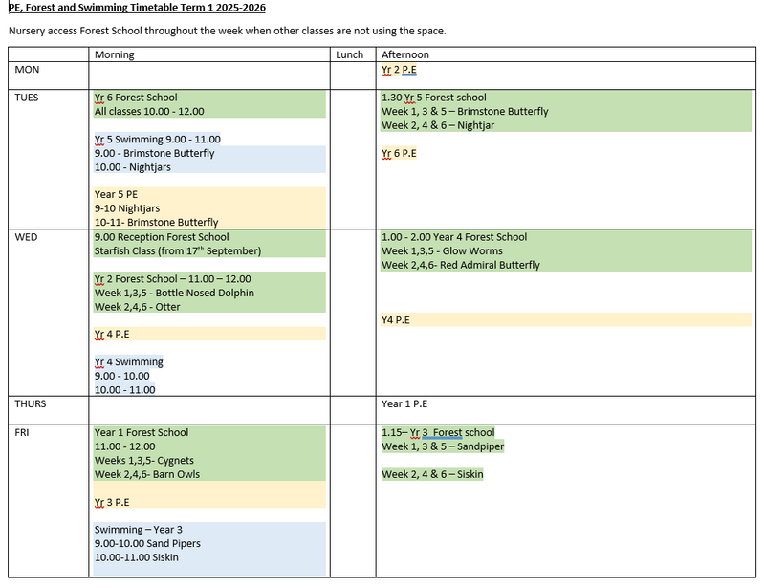
Task: Click the WED row label
Action: [26, 237]
